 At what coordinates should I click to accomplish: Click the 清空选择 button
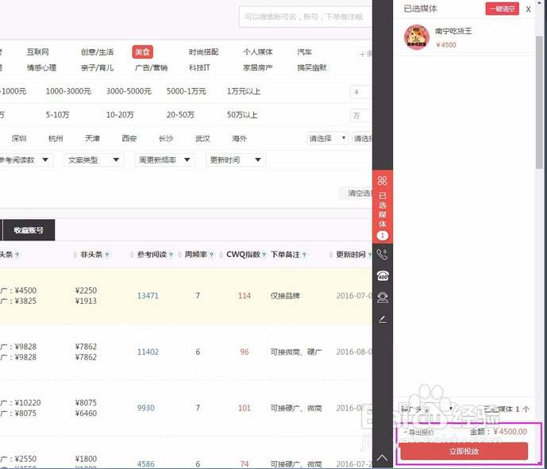click(x=356, y=193)
